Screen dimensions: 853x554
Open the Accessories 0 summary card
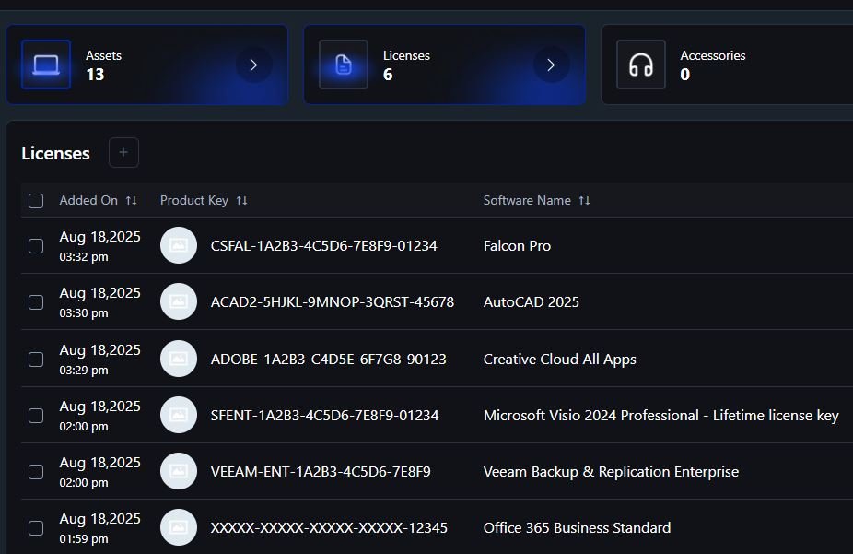[727, 65]
